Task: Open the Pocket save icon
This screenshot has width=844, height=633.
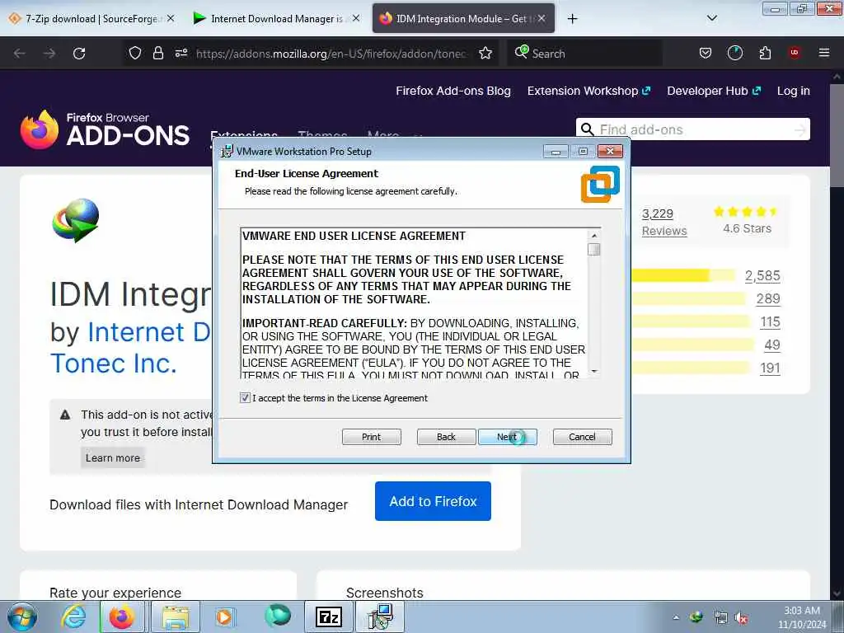Action: 706,53
